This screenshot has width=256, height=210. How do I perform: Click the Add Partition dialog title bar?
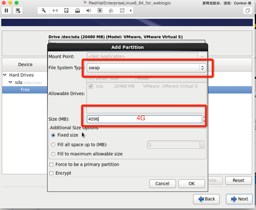[127, 47]
